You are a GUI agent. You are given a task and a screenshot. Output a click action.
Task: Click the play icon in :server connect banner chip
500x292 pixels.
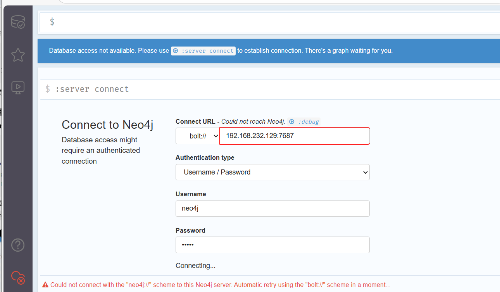pos(176,51)
